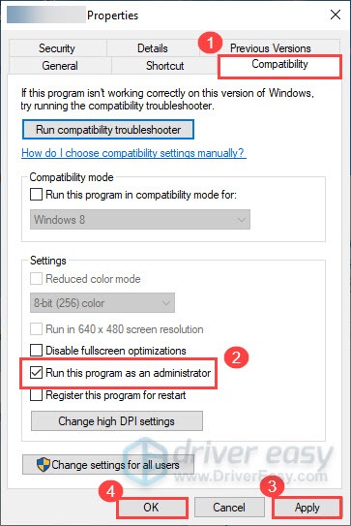Go to the Previous Versions tab
The height and width of the screenshot is (526, 351).
click(271, 48)
